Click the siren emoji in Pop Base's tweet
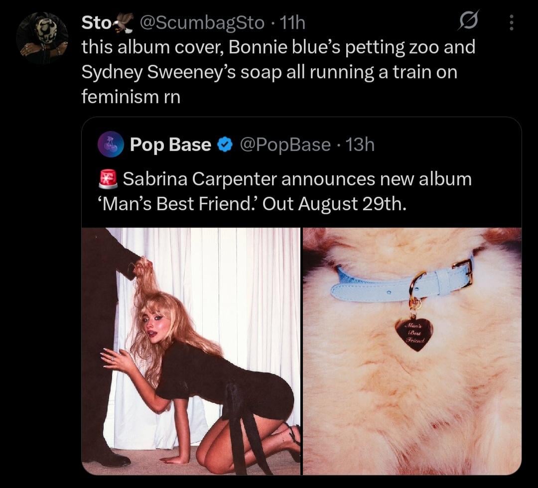Screen dimensions: 538x488 coord(108,179)
